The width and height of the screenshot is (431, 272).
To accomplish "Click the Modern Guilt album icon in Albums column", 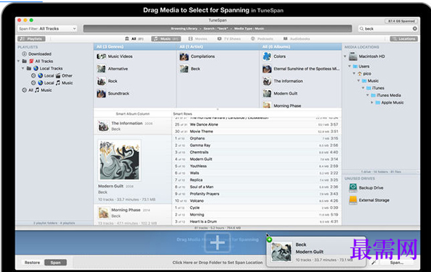I will (267, 93).
